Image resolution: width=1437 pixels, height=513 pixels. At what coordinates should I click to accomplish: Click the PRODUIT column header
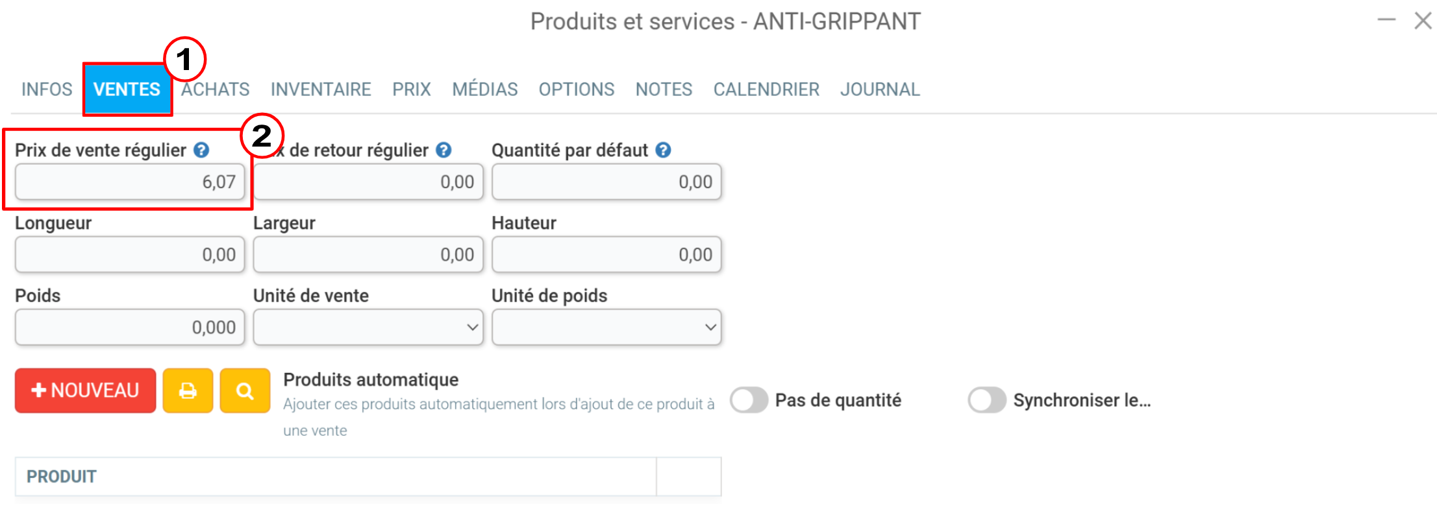pos(62,477)
